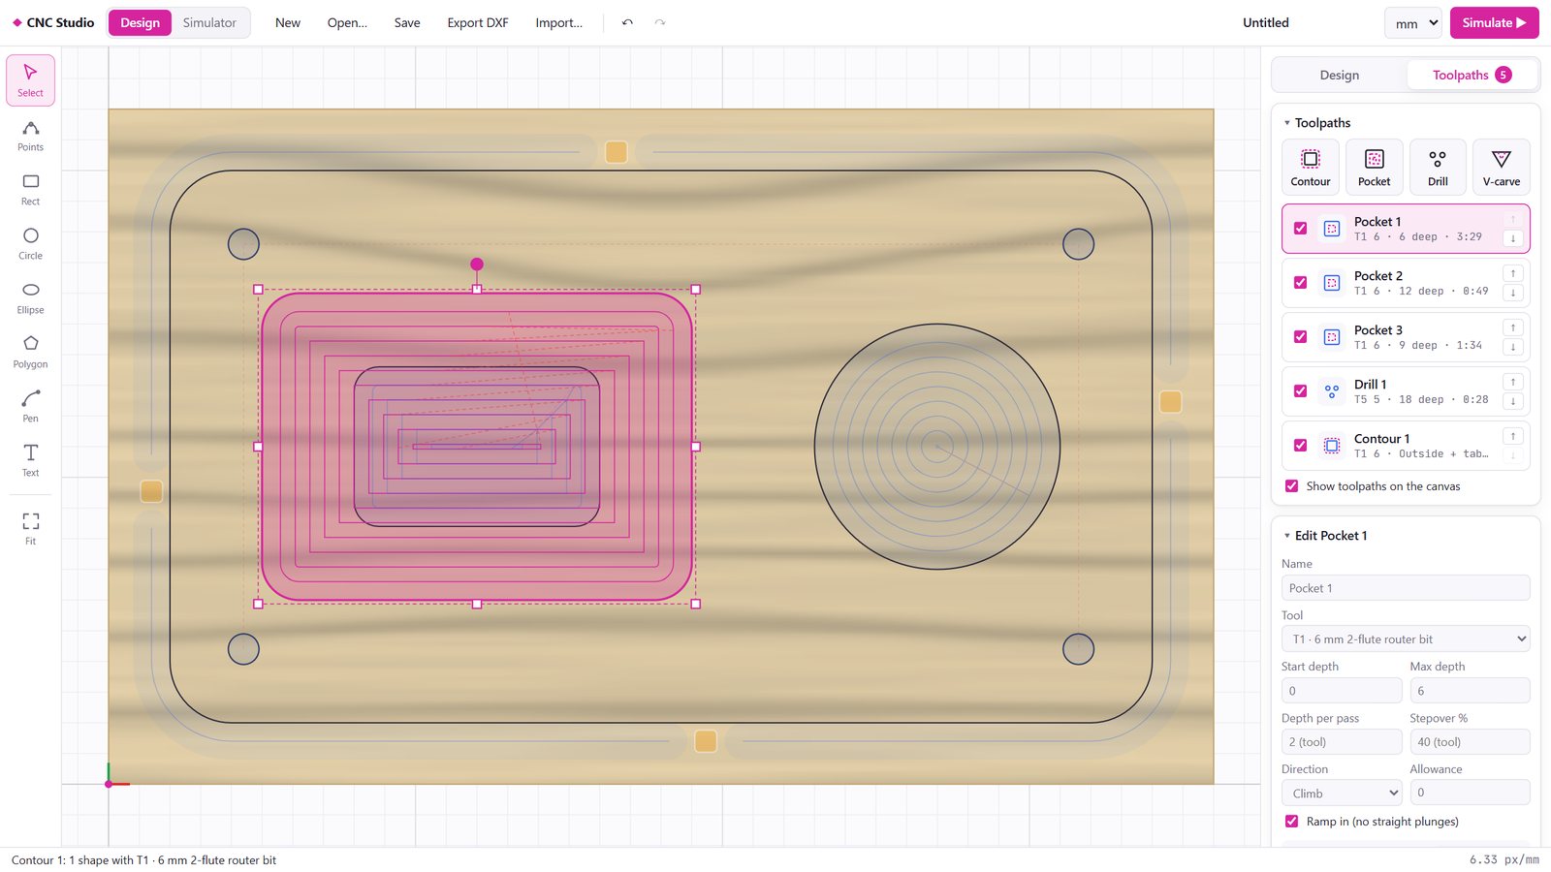Viewport: 1551px width, 872px height.
Task: Select the Polygon tool
Action: pyautogui.click(x=30, y=353)
